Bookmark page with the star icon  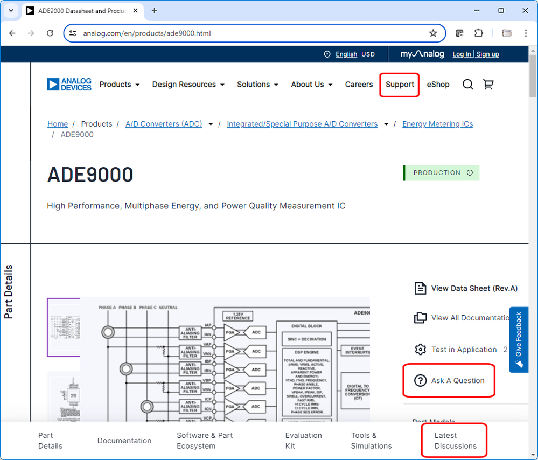point(433,33)
